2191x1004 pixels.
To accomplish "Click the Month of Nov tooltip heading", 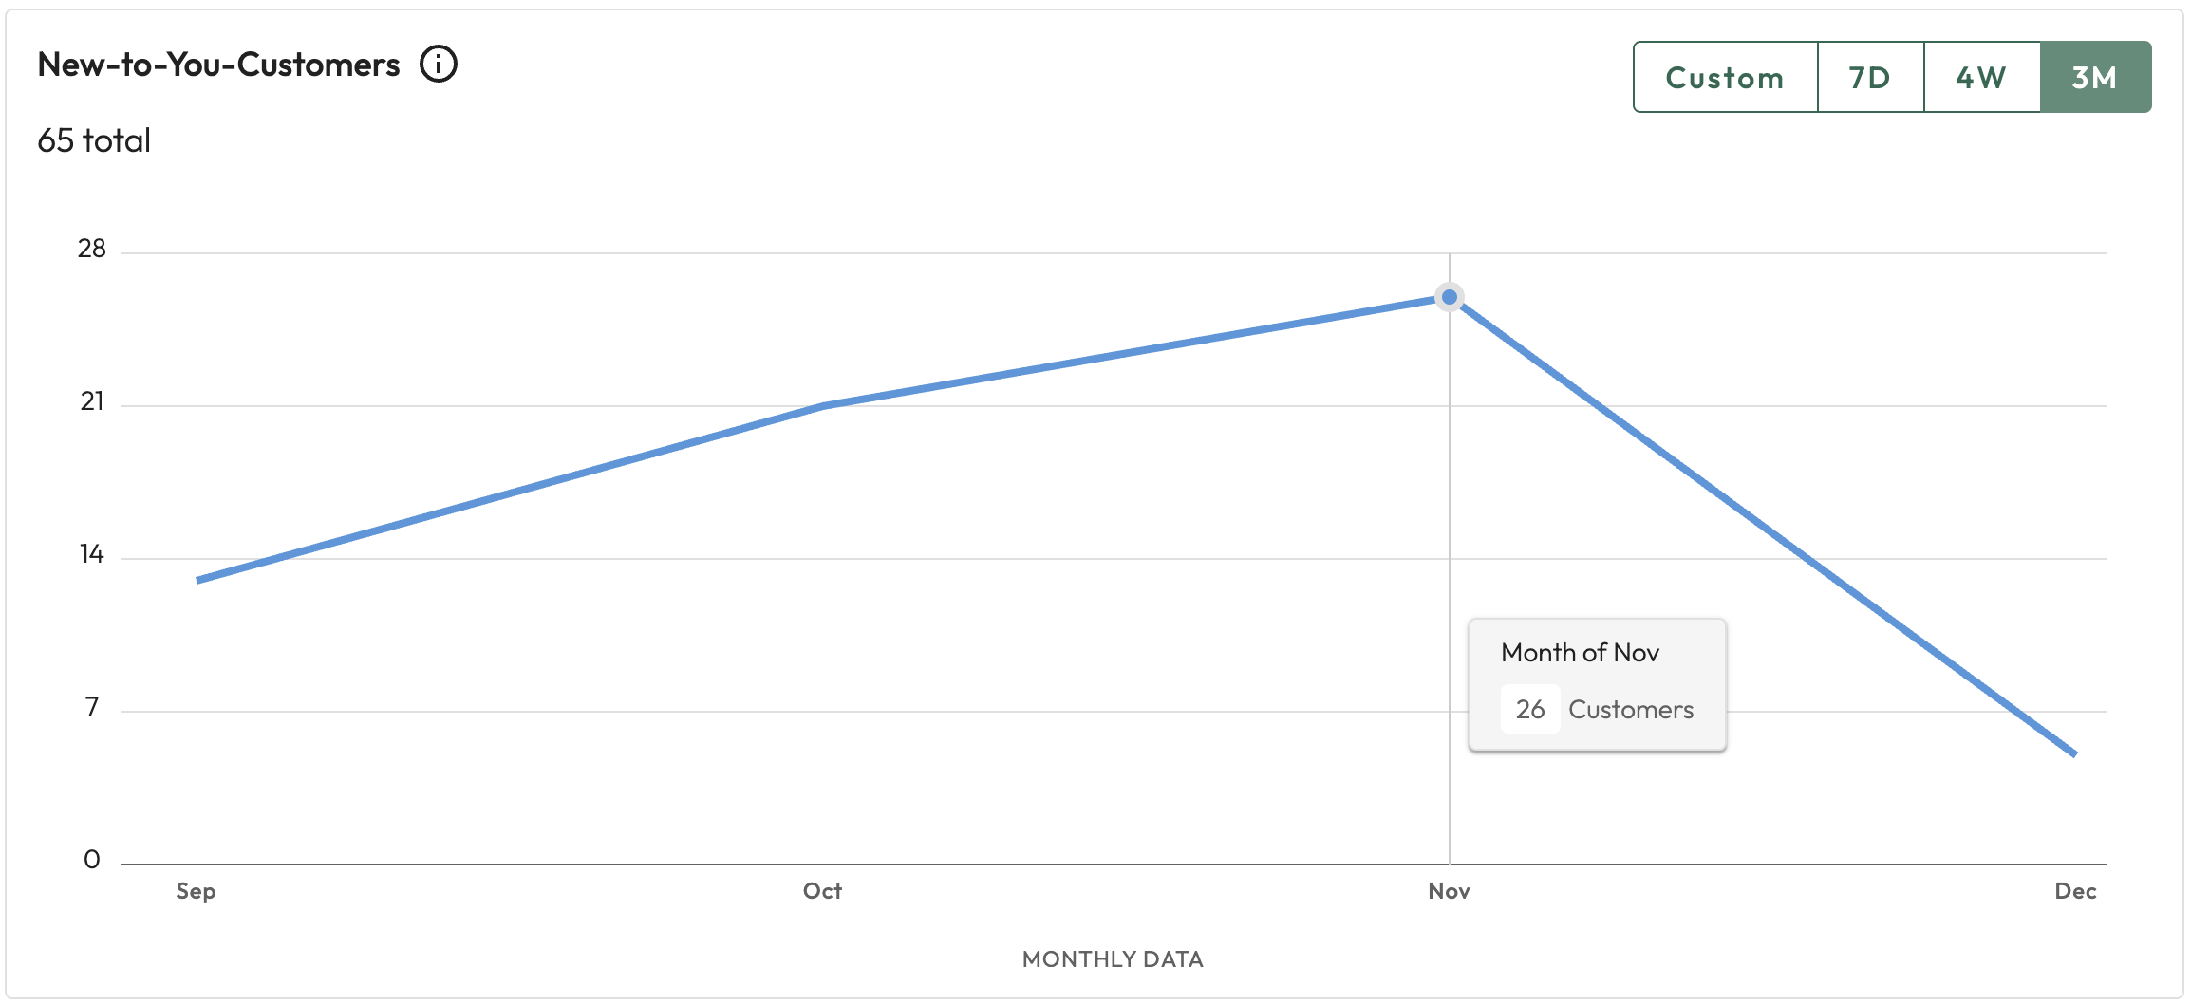I will point(1580,653).
